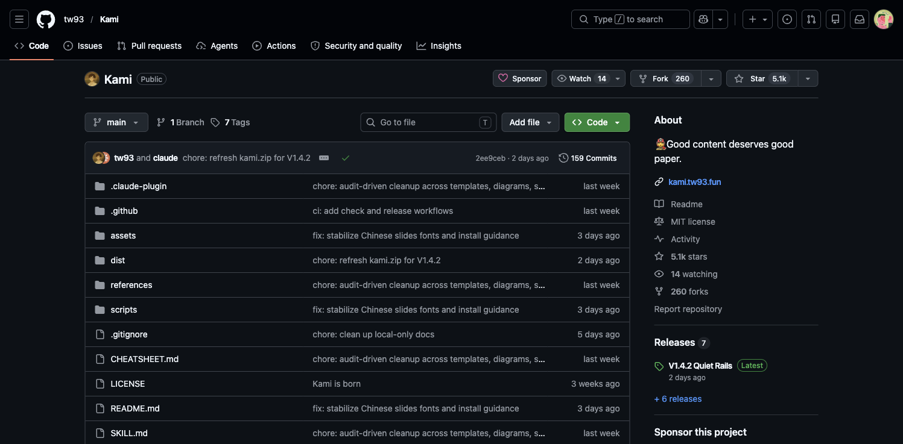The image size is (903, 444).
Task: Click the tw93 owner link in breadcrumb
Action: pos(74,19)
